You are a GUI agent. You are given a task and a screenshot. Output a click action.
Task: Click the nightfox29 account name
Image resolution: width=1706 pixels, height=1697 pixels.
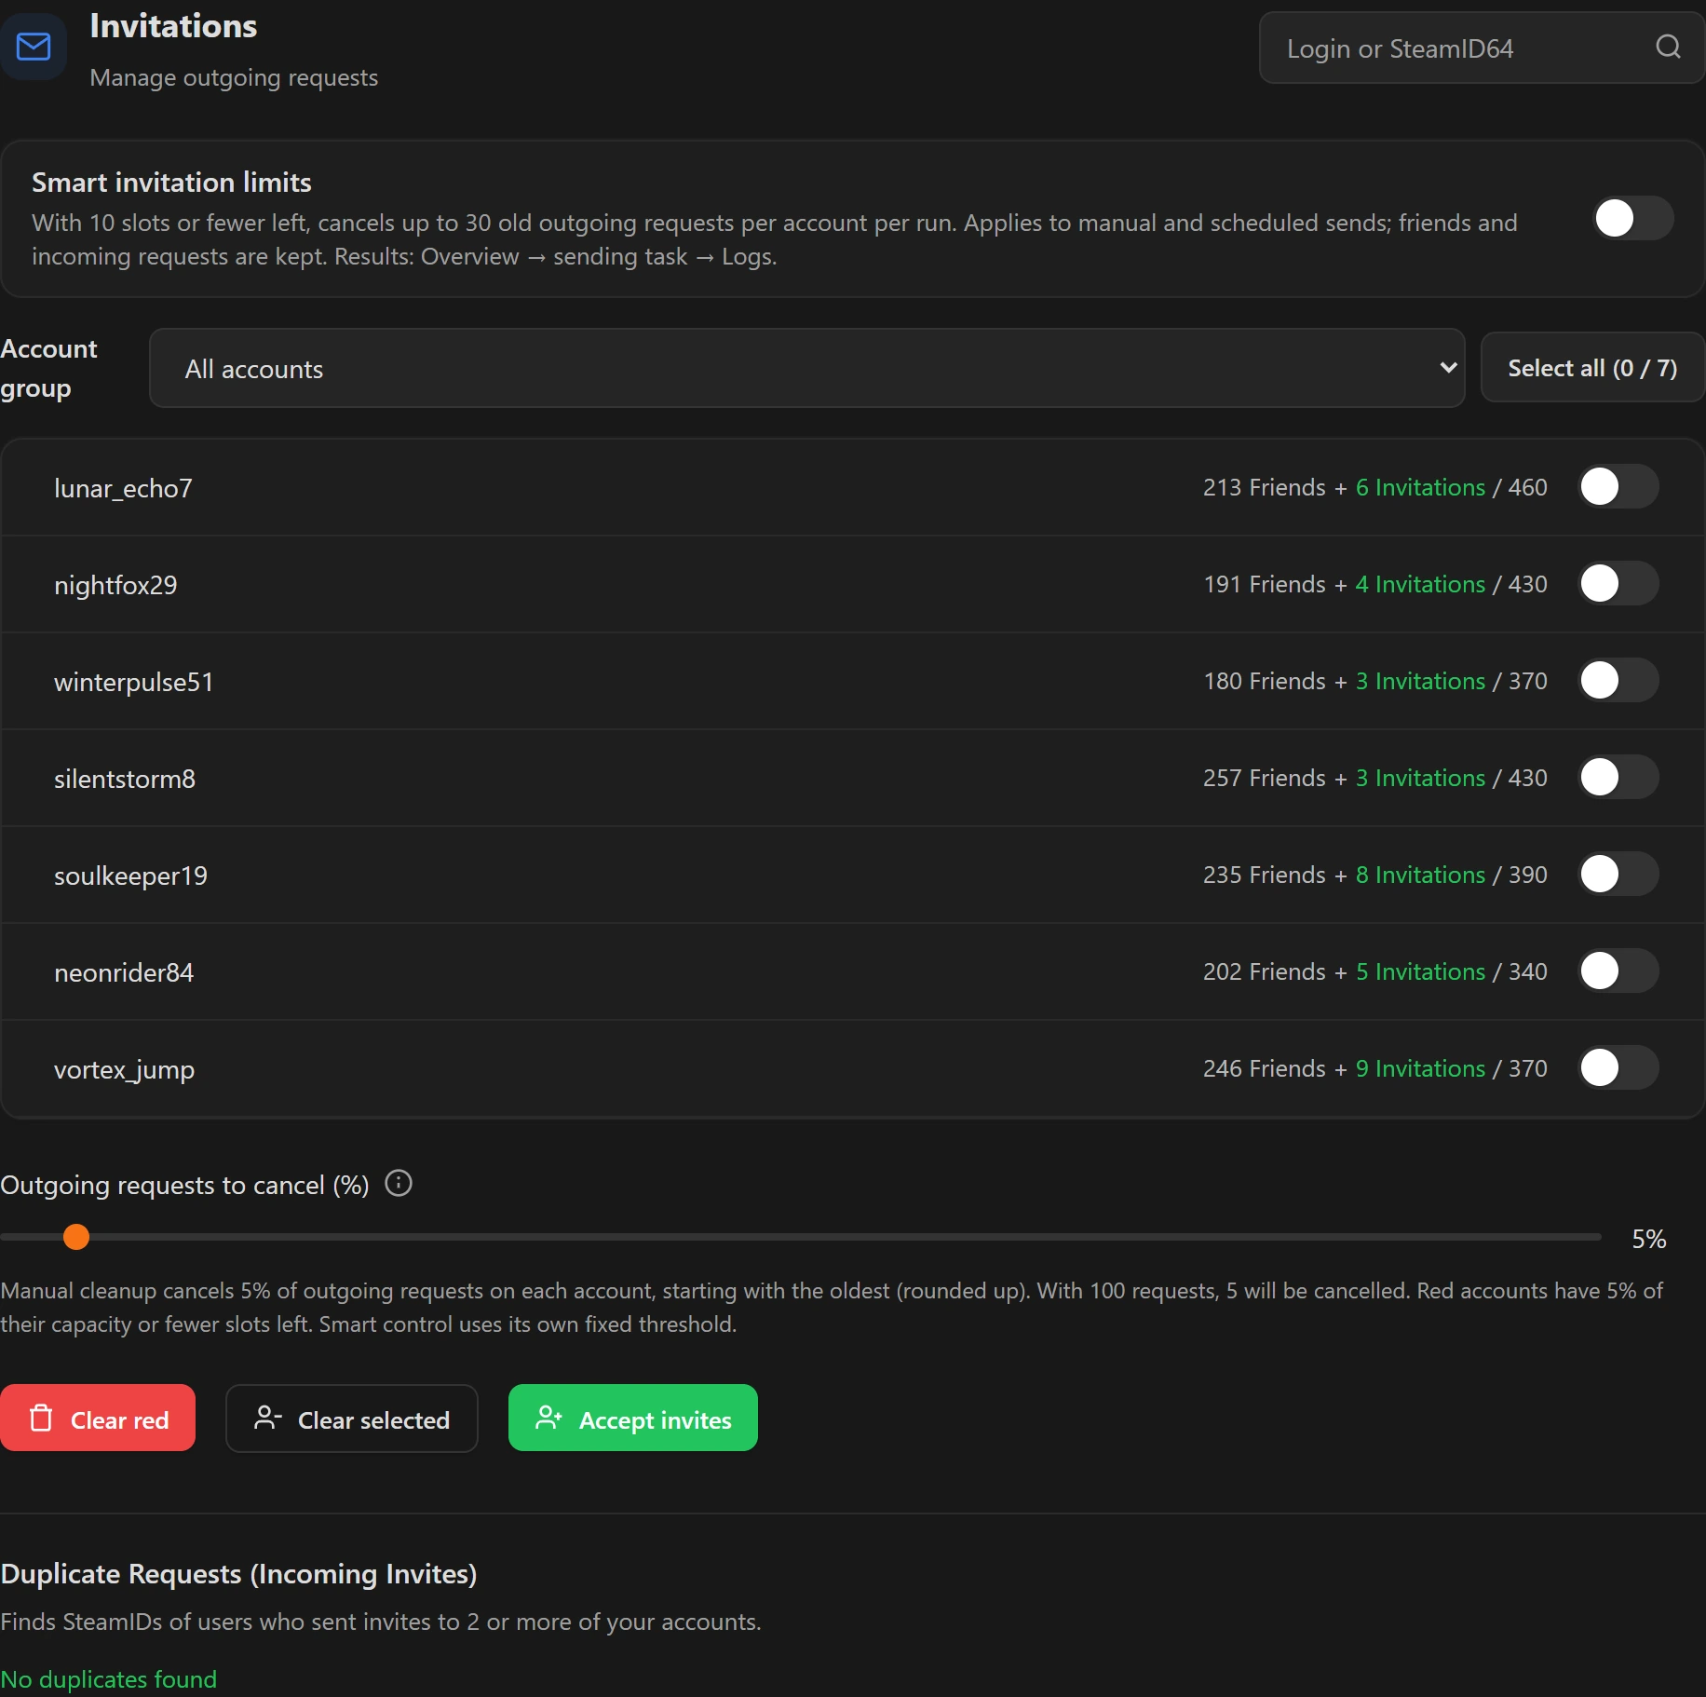[x=115, y=585]
